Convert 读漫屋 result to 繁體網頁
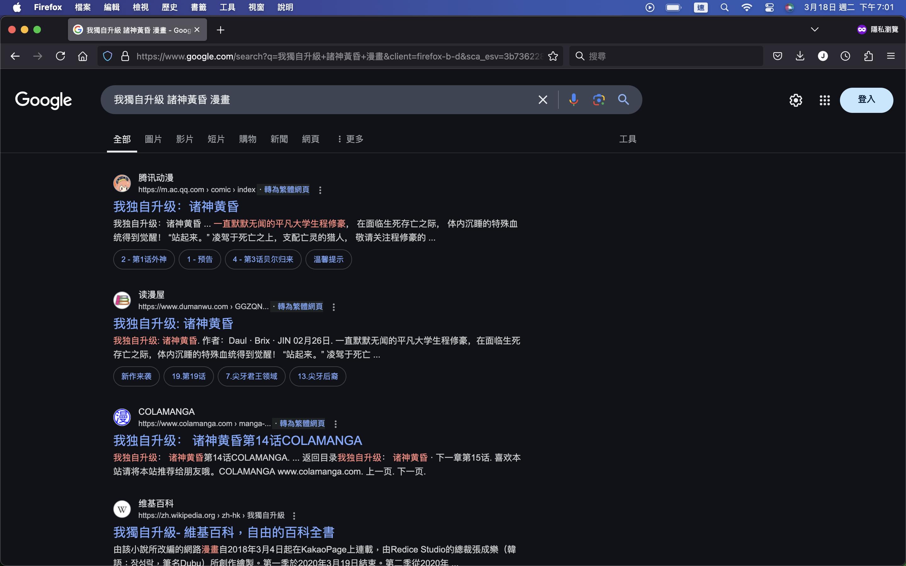This screenshot has height=566, width=906. pyautogui.click(x=300, y=307)
